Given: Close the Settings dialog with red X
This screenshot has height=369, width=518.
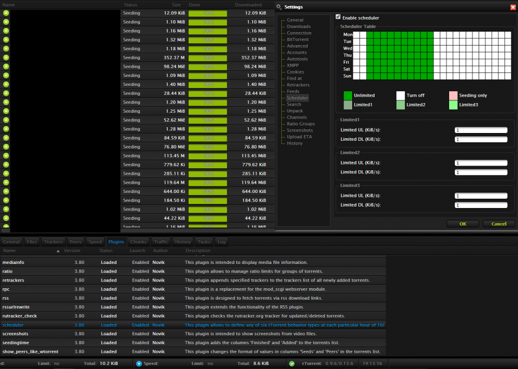Looking at the screenshot, I should (x=513, y=7).
